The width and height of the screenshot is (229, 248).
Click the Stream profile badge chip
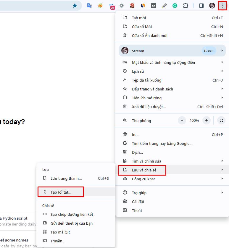209,51
